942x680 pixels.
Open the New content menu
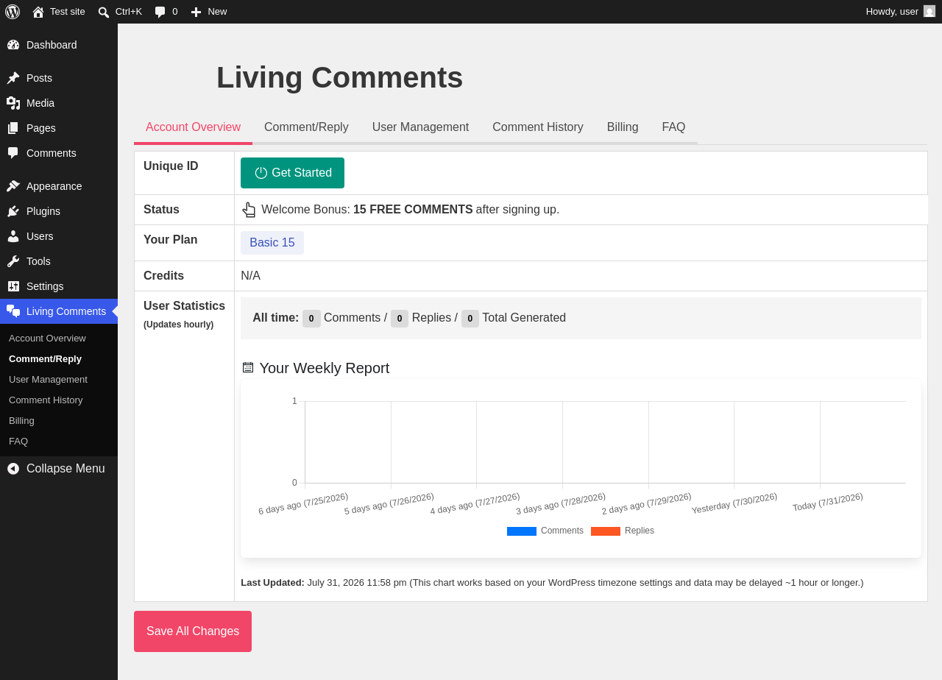click(209, 12)
